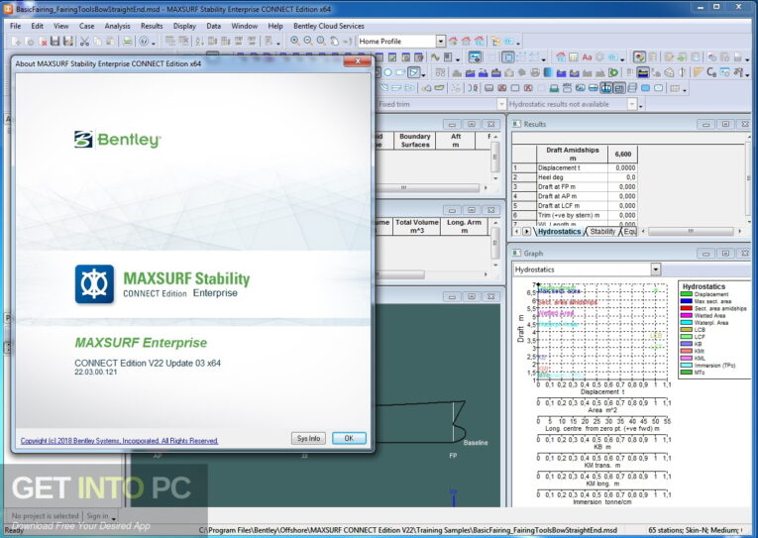Click the table grid icon ending fourth toolbar row
Viewport: 758px width, 538px height.
point(675,88)
